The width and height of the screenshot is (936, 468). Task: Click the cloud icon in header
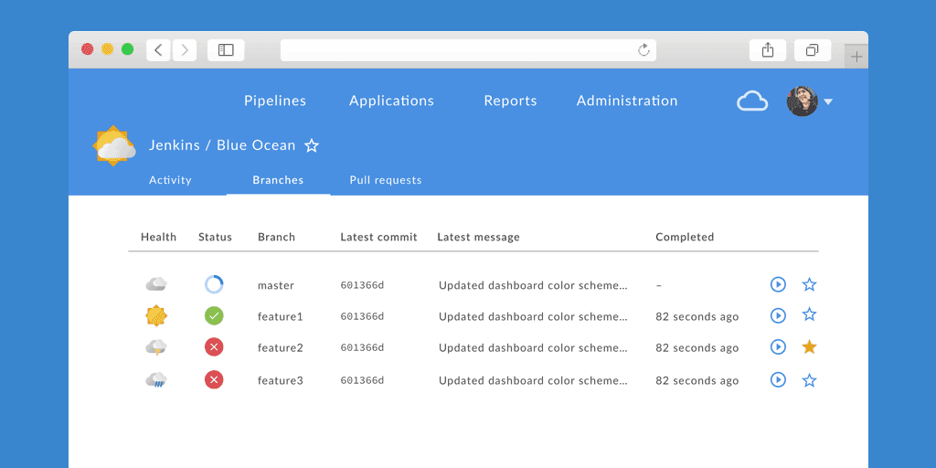pyautogui.click(x=752, y=101)
